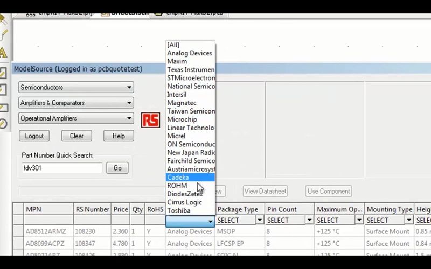This screenshot has width=431, height=269.
Task: Click the View Datasheet button
Action: pyautogui.click(x=265, y=191)
